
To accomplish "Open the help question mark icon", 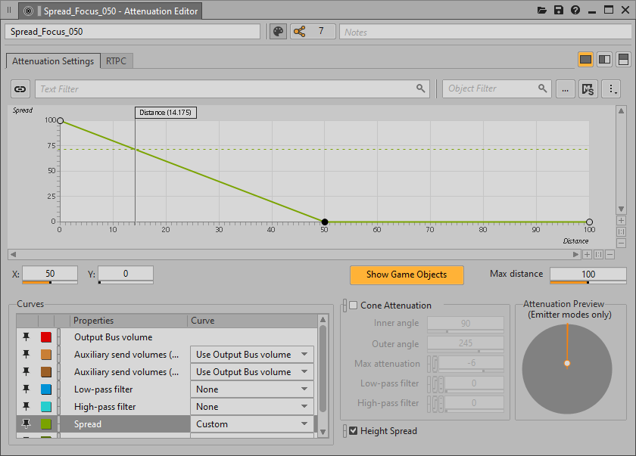I will pyautogui.click(x=575, y=11).
